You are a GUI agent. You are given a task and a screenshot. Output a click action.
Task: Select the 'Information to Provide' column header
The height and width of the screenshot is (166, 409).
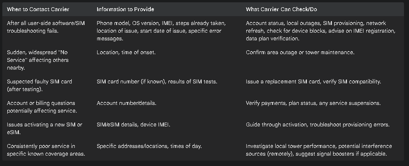(x=125, y=9)
